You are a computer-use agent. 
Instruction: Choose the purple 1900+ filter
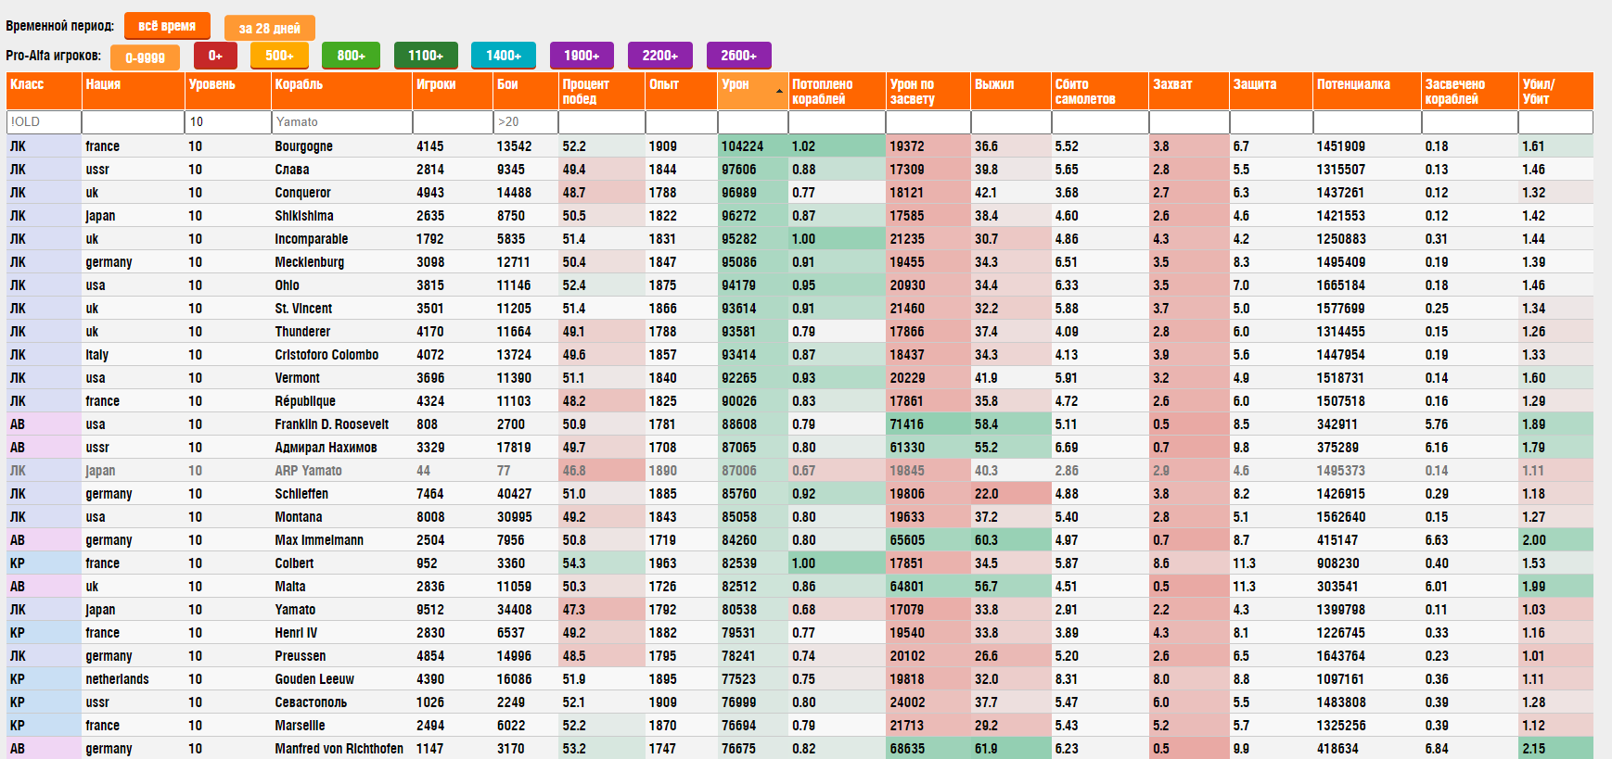pyautogui.click(x=582, y=56)
